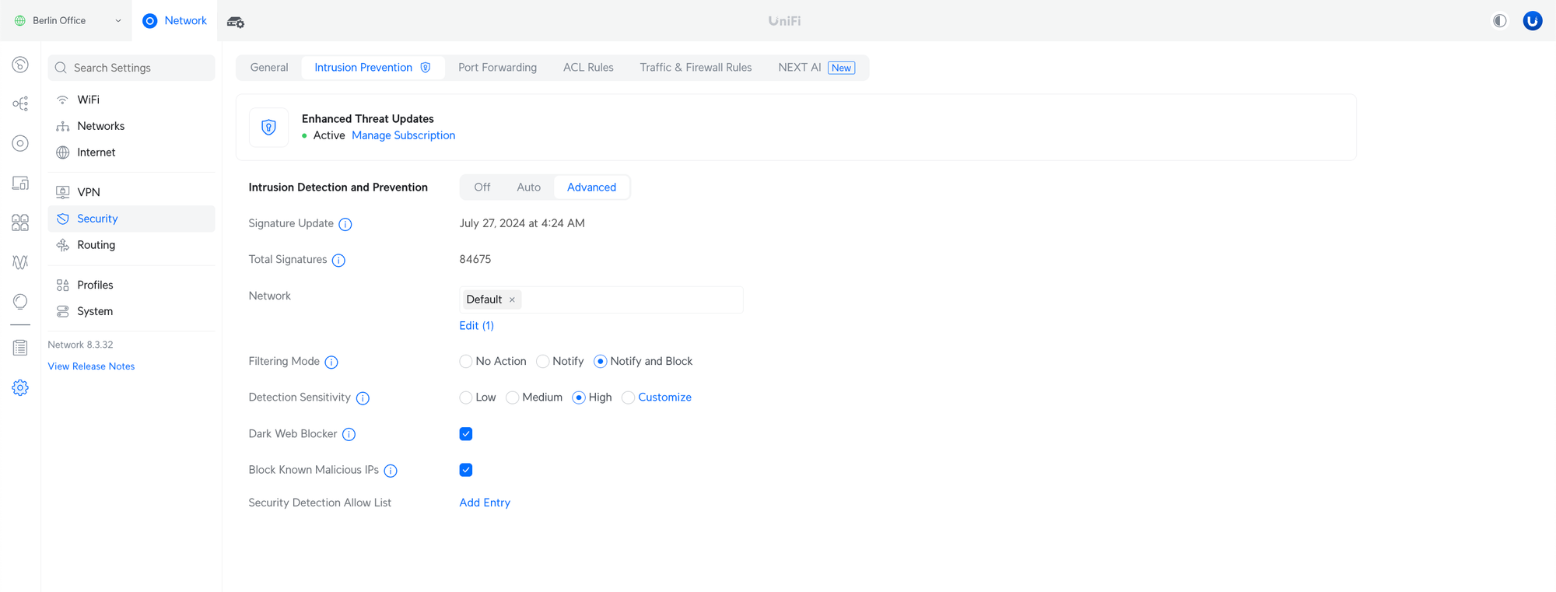Click the user account avatar icon
The width and height of the screenshot is (1556, 592).
1532,21
